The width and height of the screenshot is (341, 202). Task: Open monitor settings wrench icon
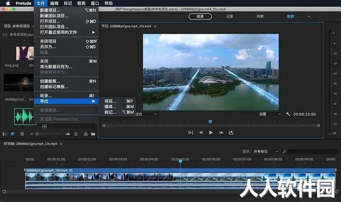click(288, 114)
